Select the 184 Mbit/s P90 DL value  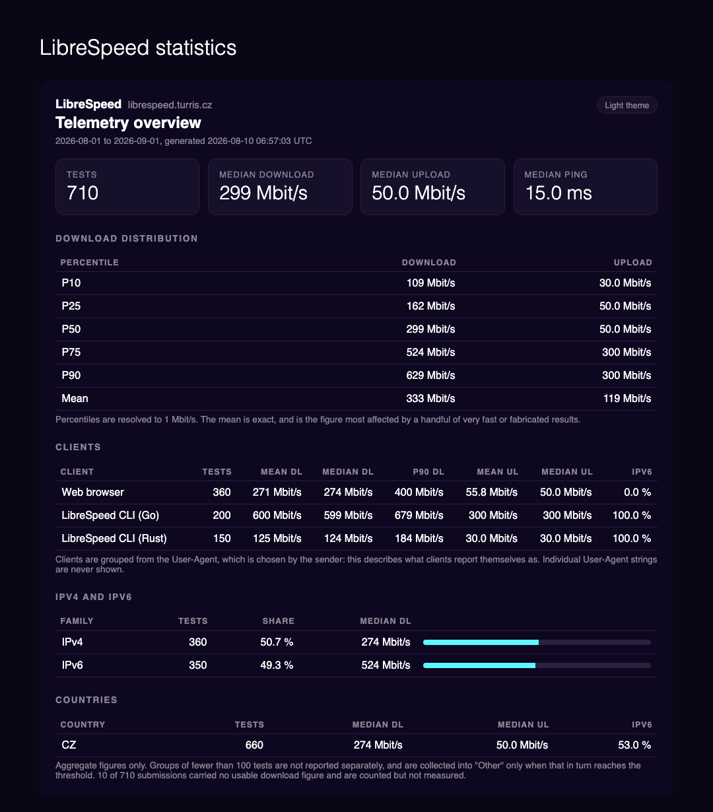click(419, 539)
